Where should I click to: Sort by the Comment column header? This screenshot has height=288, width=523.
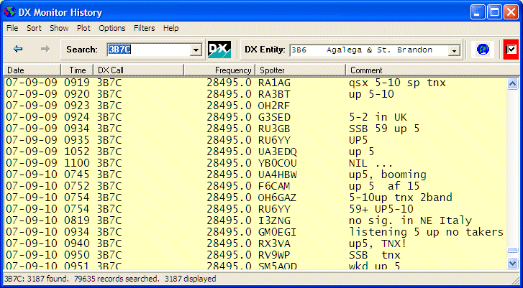tap(432, 70)
